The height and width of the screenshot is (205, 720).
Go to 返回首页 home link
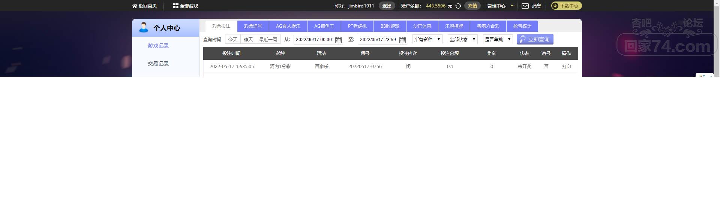tap(144, 6)
